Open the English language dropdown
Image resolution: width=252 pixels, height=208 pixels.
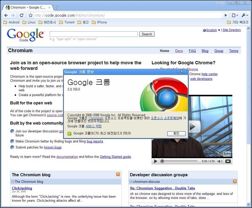coord(213,30)
